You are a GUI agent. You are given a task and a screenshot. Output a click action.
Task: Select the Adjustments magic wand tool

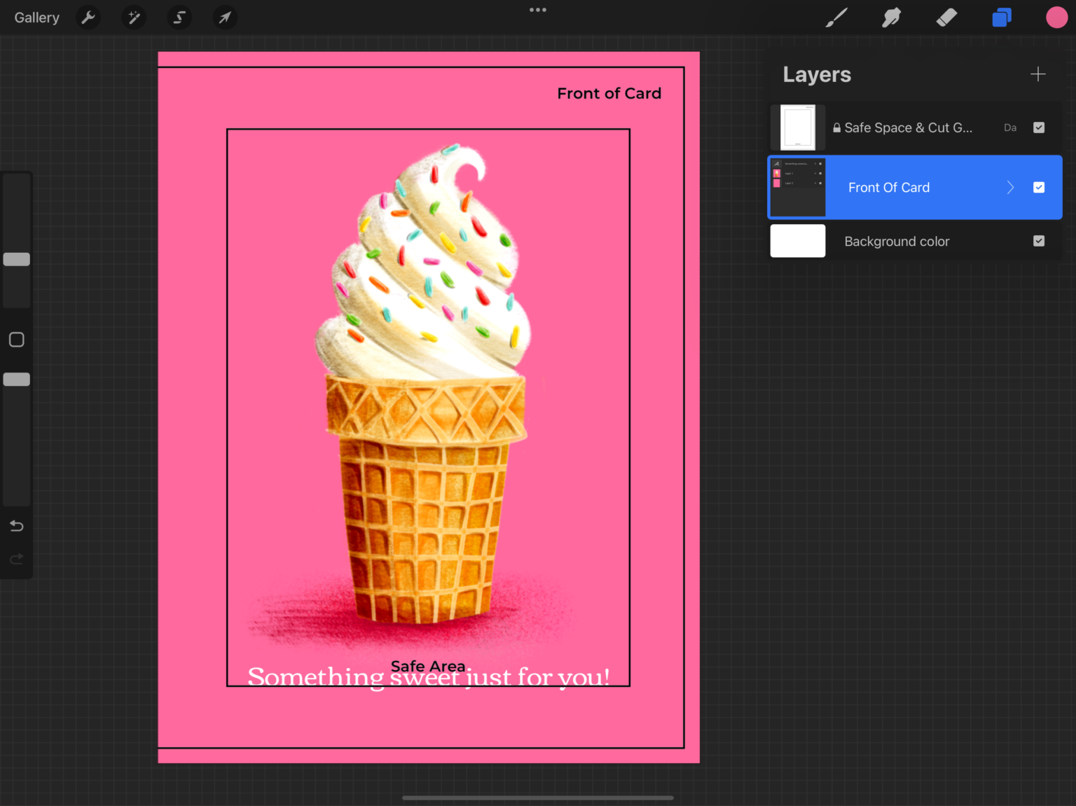pyautogui.click(x=134, y=17)
